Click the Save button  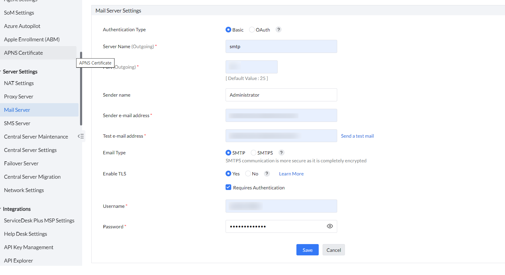click(x=307, y=250)
